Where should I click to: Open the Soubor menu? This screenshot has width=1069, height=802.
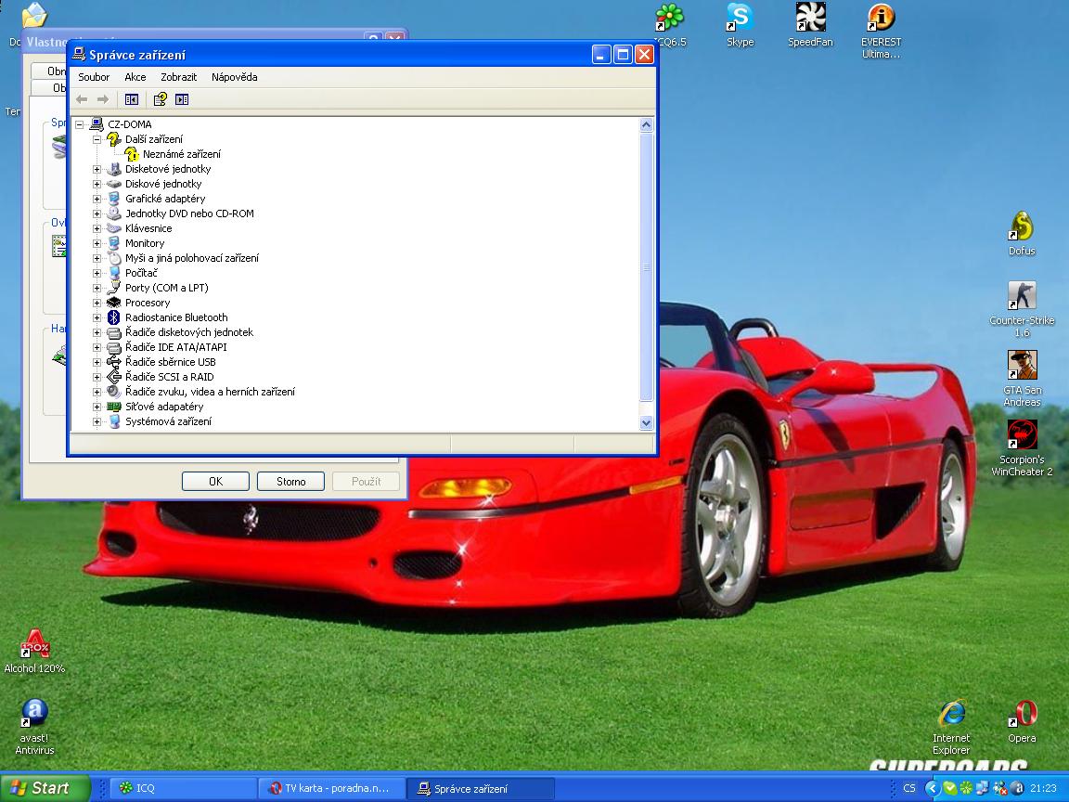point(94,77)
